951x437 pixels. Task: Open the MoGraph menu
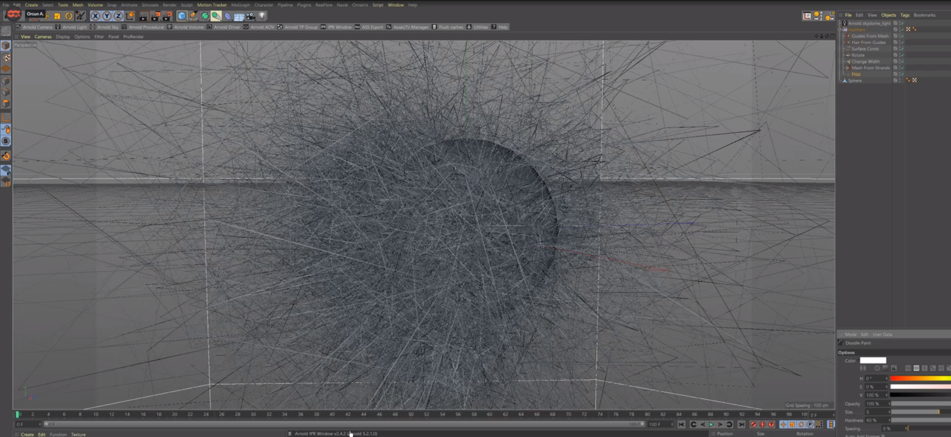click(x=240, y=5)
